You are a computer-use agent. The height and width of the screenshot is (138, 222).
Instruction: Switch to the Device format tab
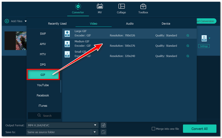click(166, 23)
